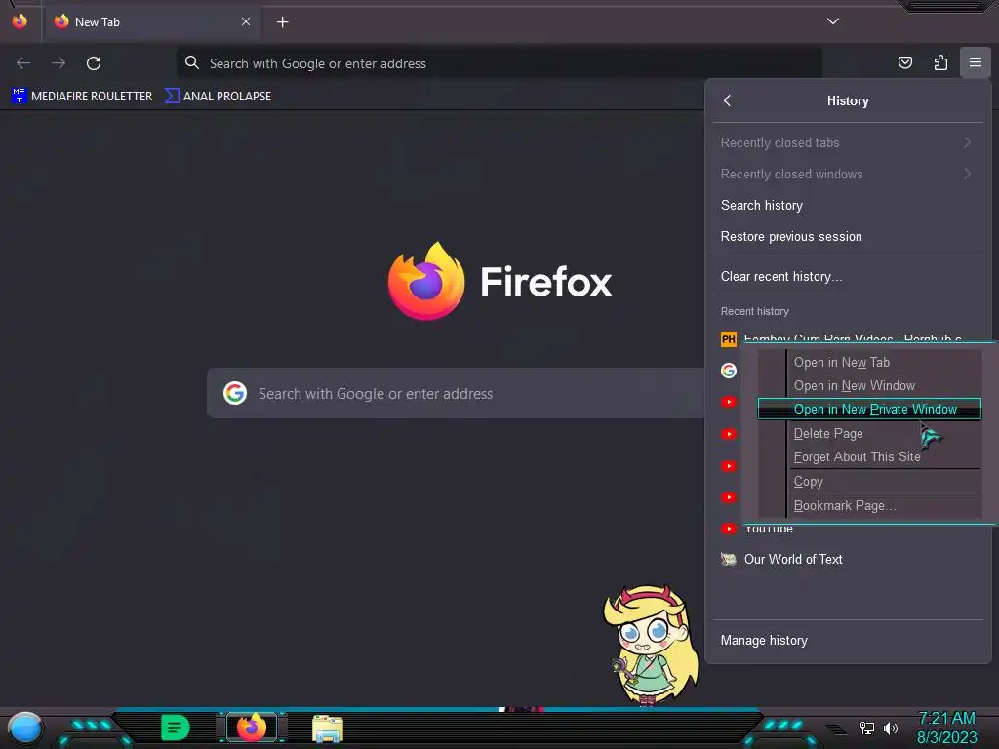Image resolution: width=999 pixels, height=749 pixels.
Task: Open the MEDIAFIRE ROULETTER bookmark
Action: pyautogui.click(x=82, y=97)
